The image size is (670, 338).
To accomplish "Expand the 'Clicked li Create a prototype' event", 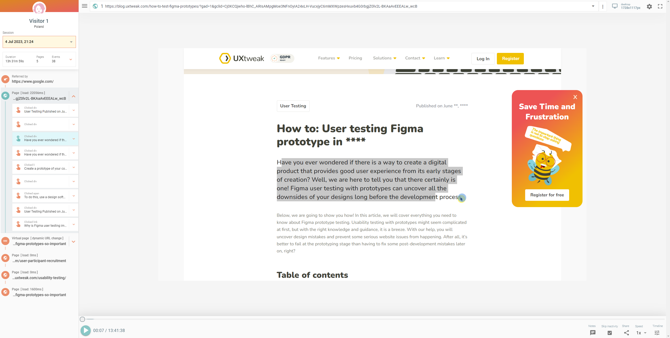I will tap(74, 167).
